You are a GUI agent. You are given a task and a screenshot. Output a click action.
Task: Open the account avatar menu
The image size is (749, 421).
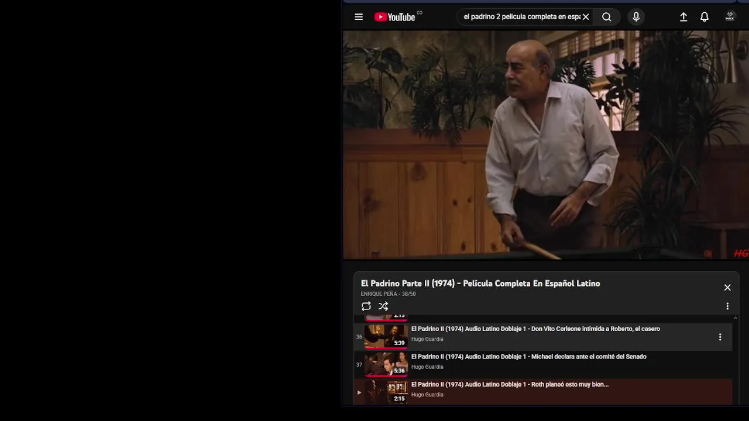730,17
